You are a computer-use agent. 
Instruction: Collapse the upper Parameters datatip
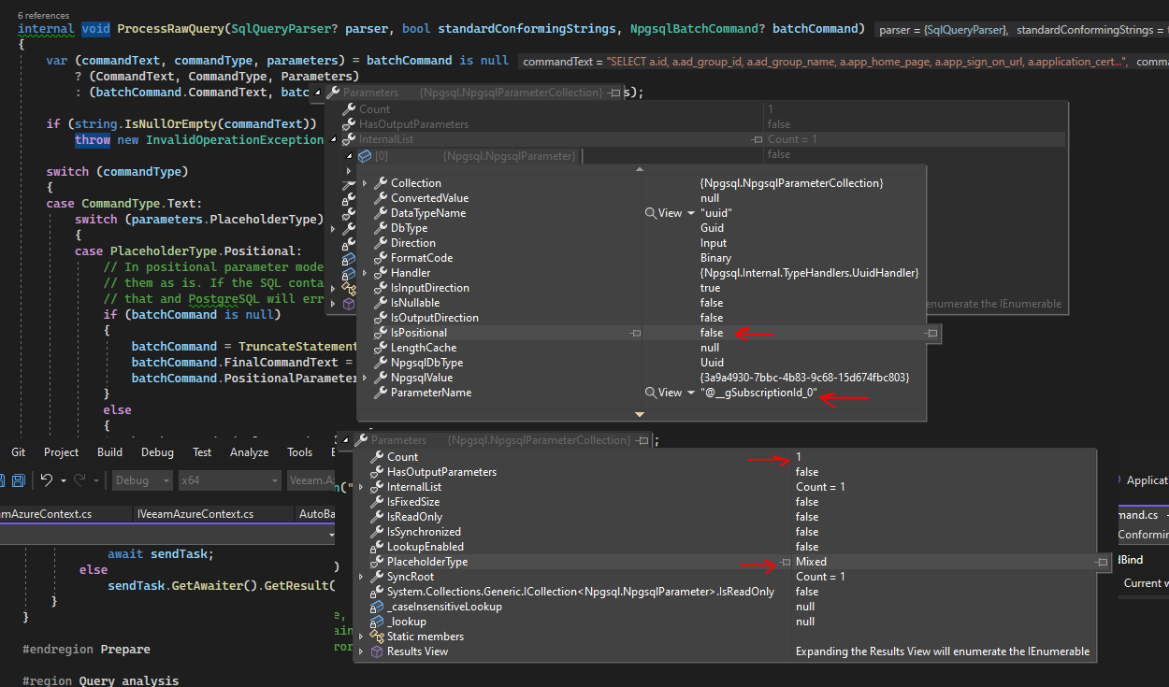pyautogui.click(x=316, y=93)
